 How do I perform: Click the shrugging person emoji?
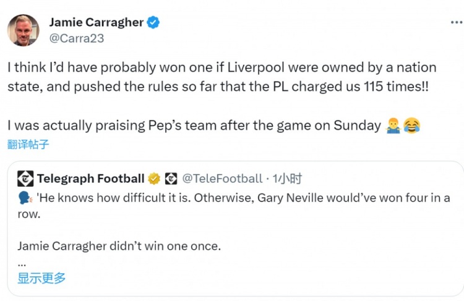pos(393,125)
